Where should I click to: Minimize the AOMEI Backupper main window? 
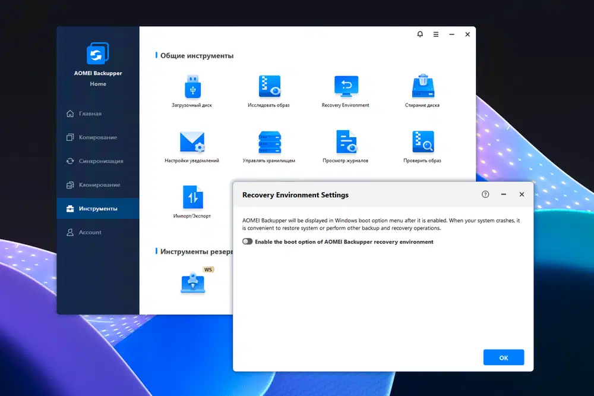[x=451, y=34]
